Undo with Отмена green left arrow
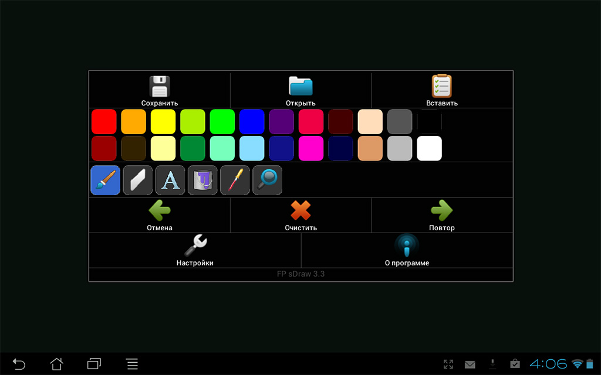The image size is (601, 375). [x=160, y=215]
